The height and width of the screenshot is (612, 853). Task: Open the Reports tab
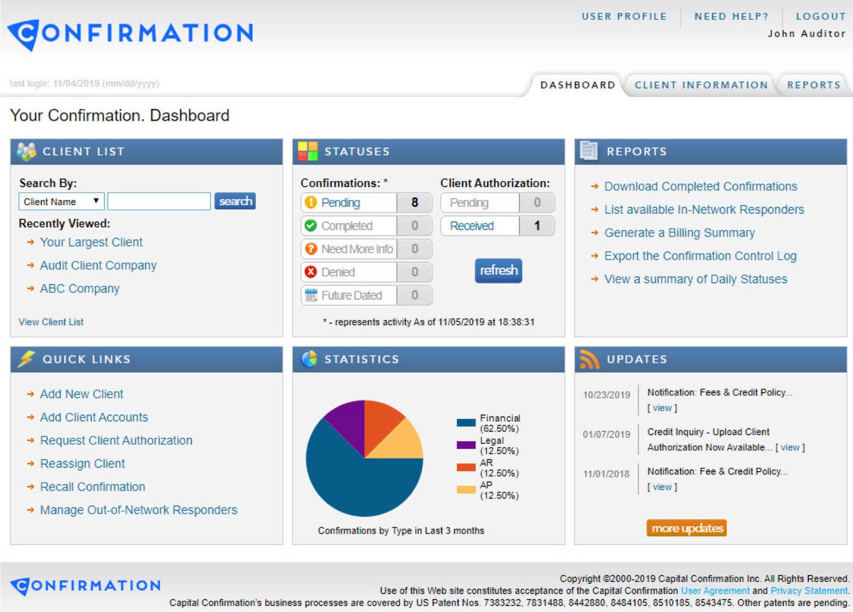813,85
